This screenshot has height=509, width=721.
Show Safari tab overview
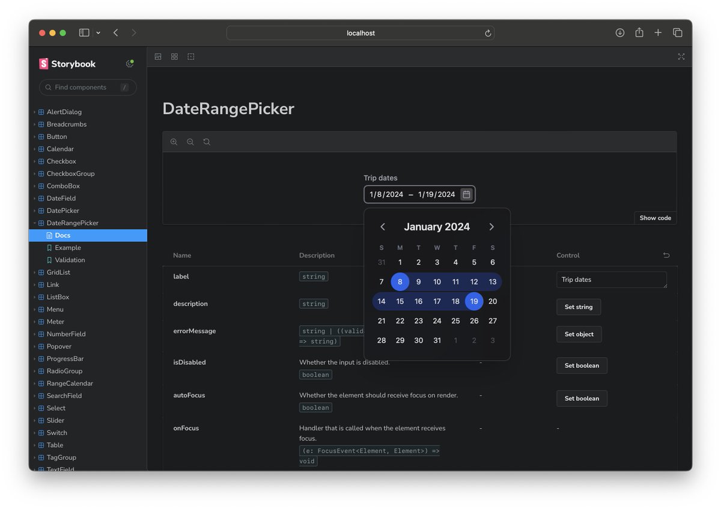point(677,33)
